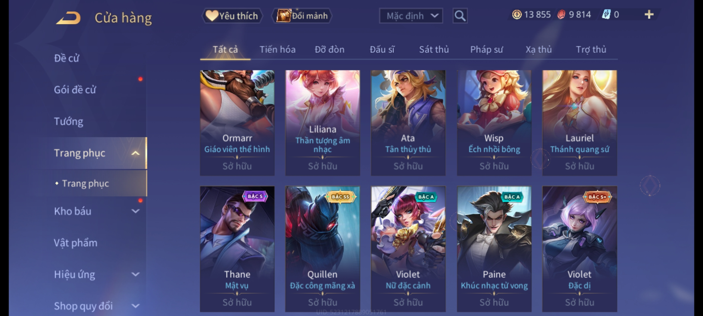Screen dimensions: 703x316
Task: Switch to the Sát thủ tab
Action: 434,49
